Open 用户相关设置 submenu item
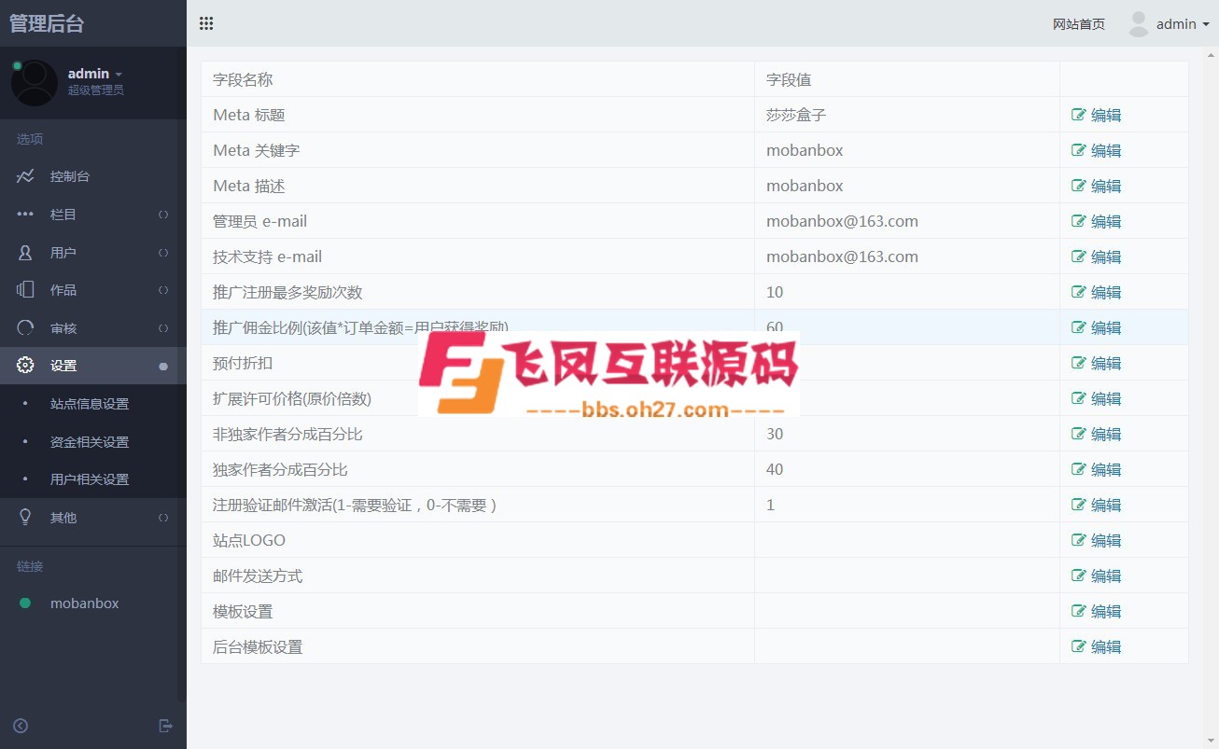This screenshot has width=1219, height=749. (90, 479)
